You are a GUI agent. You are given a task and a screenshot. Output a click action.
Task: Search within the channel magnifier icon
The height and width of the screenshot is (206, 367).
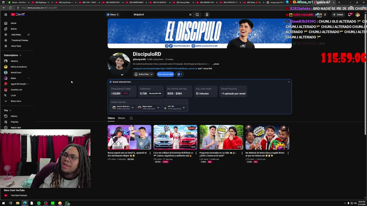pyautogui.click(x=131, y=118)
